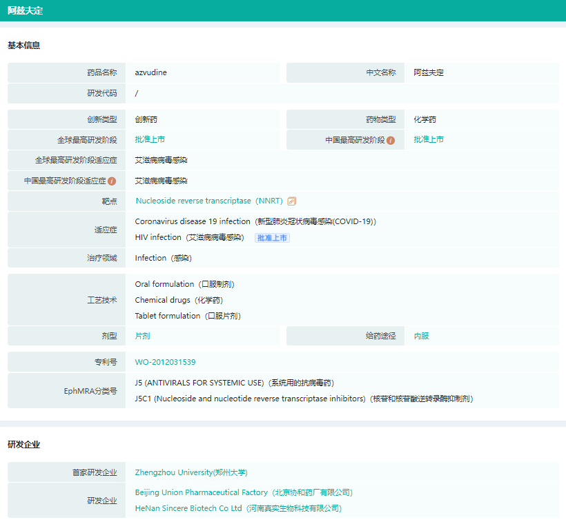Click the orange icon after the NNRT target
This screenshot has width=566, height=522.
[x=292, y=201]
